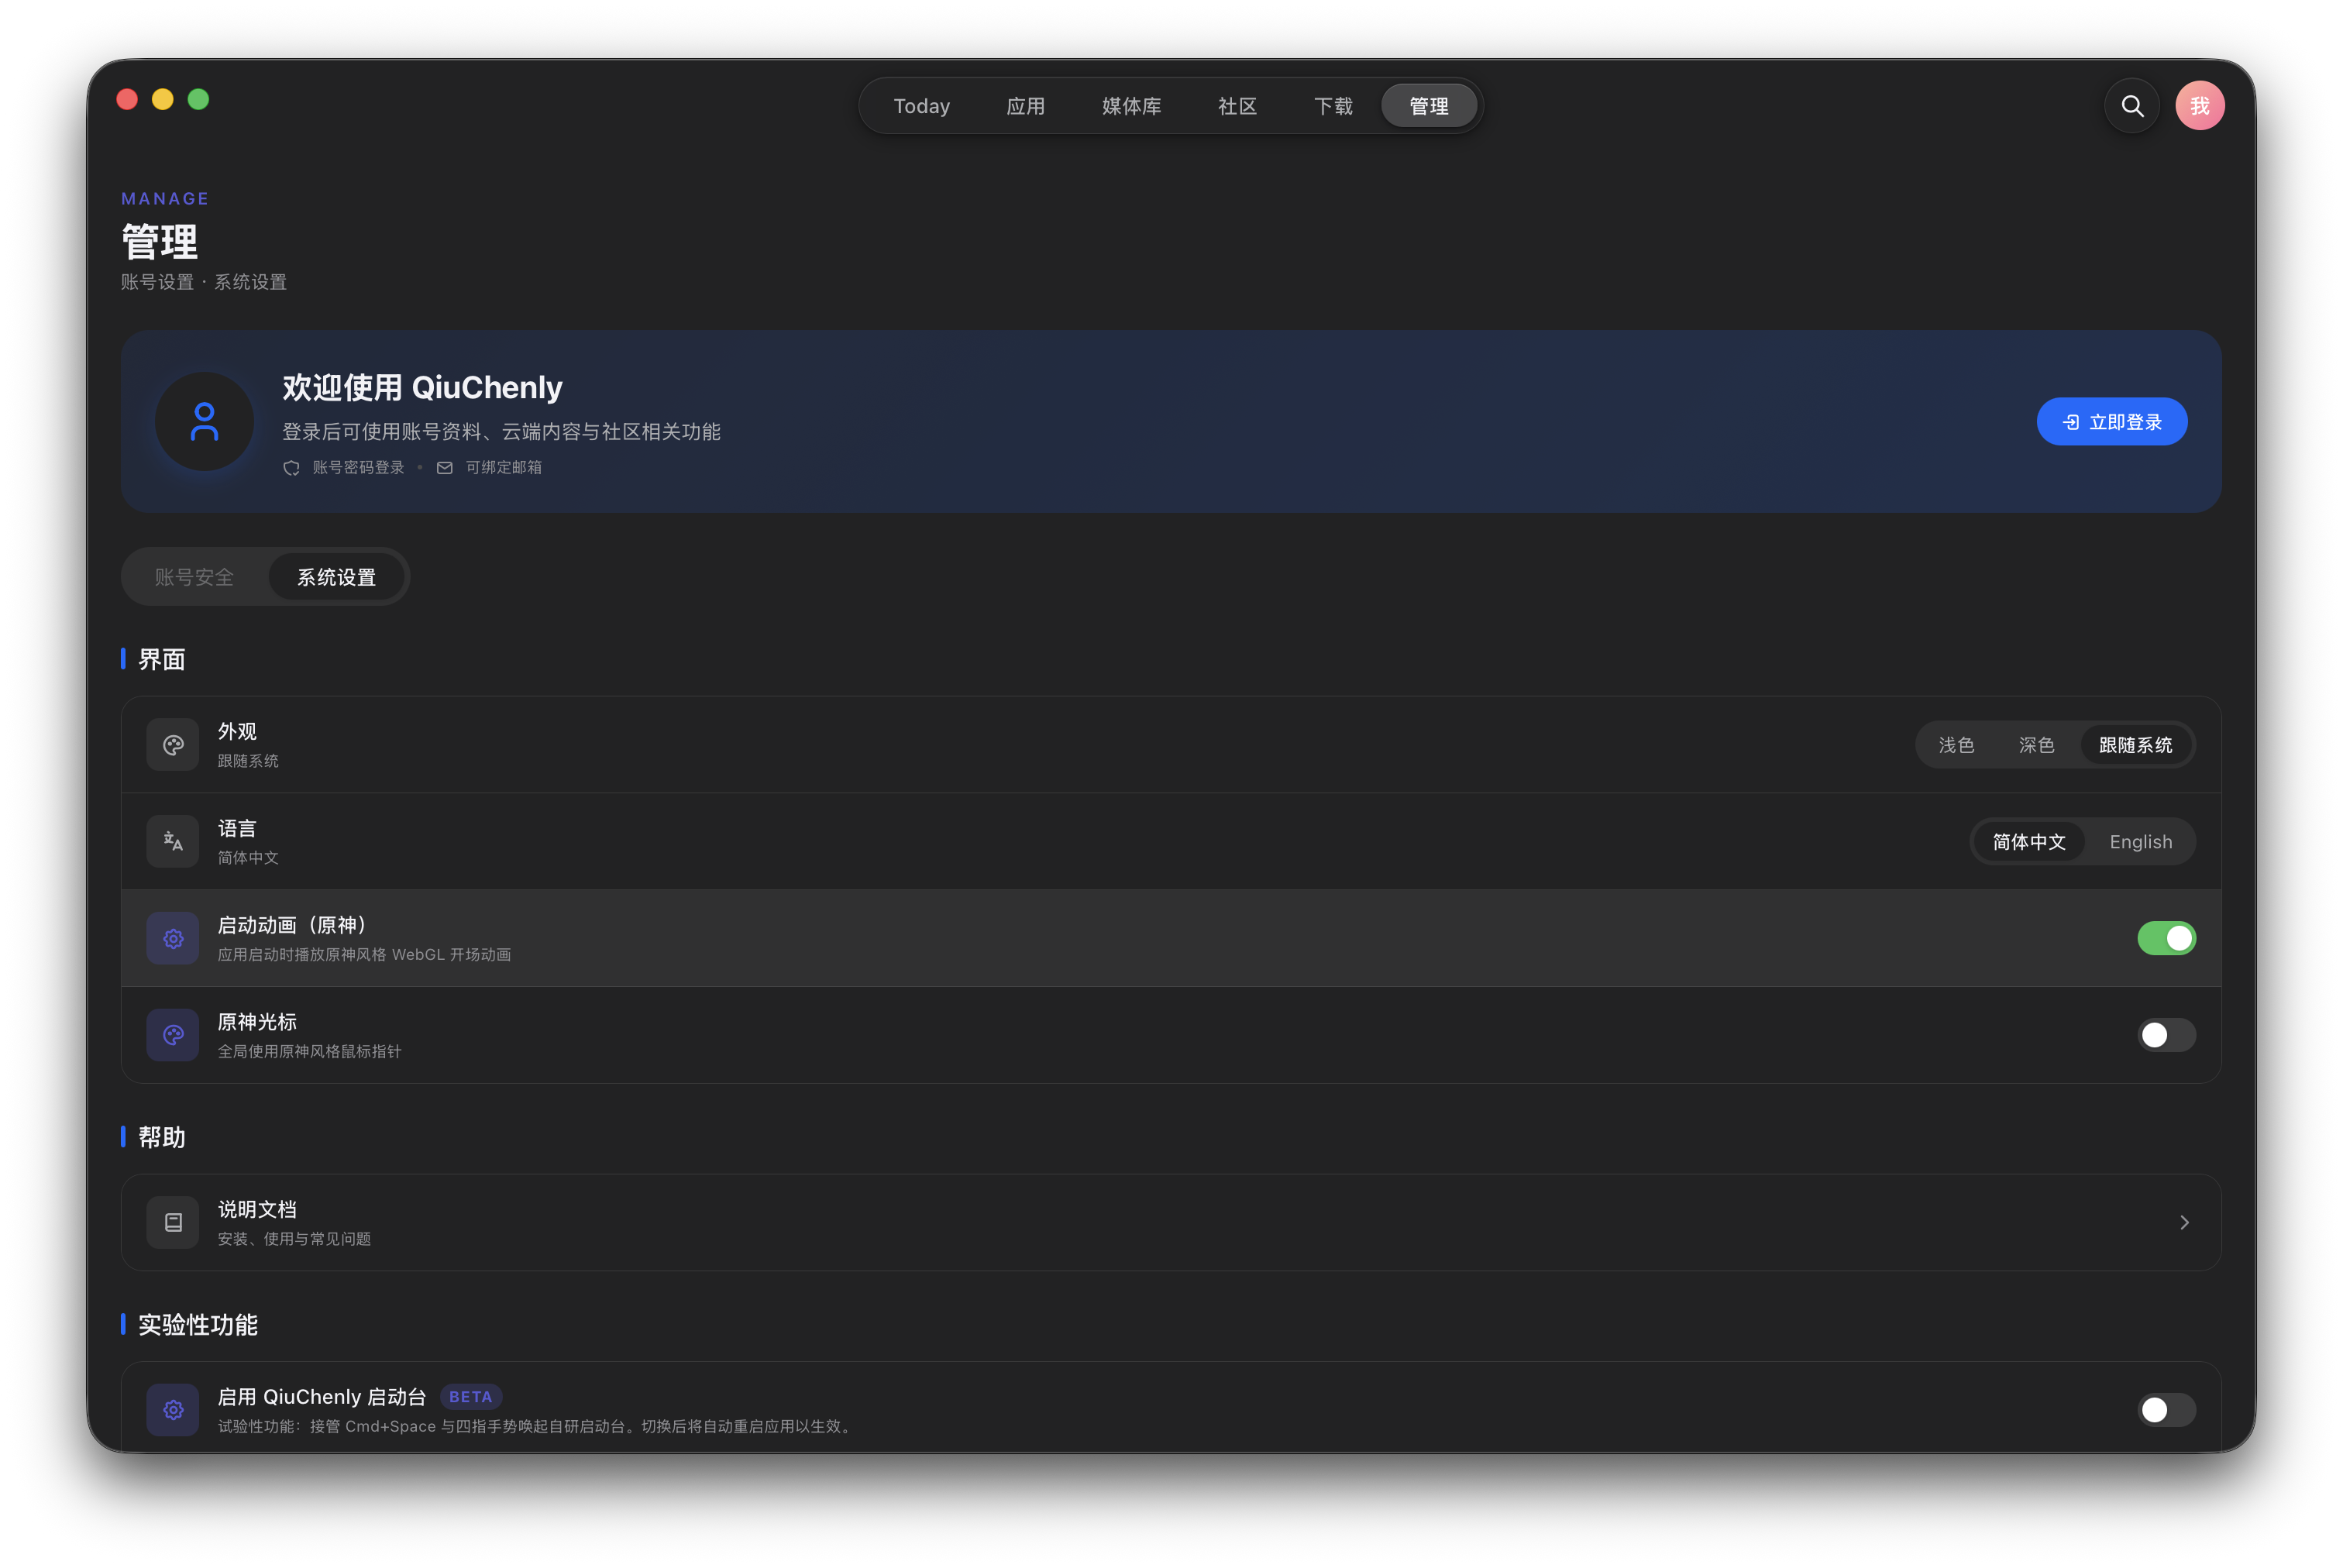Click 全局使用原神风格鼠标指针 description
Image resolution: width=2343 pixels, height=1568 pixels.
point(309,1052)
